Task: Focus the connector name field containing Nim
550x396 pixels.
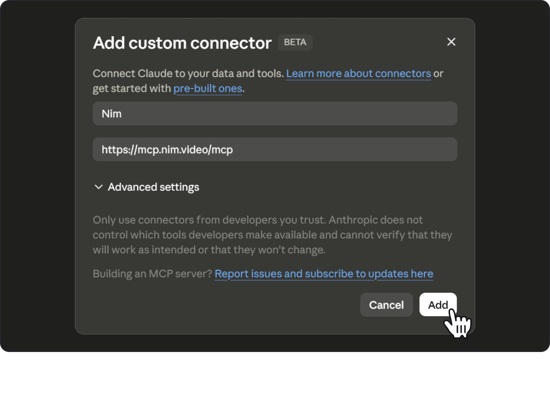Action: point(275,114)
